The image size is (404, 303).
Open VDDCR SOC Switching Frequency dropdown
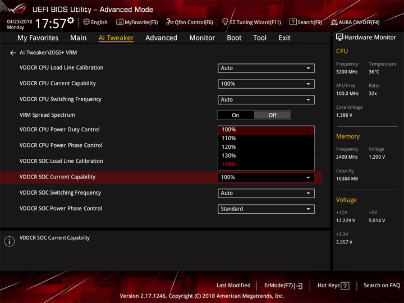266,193
